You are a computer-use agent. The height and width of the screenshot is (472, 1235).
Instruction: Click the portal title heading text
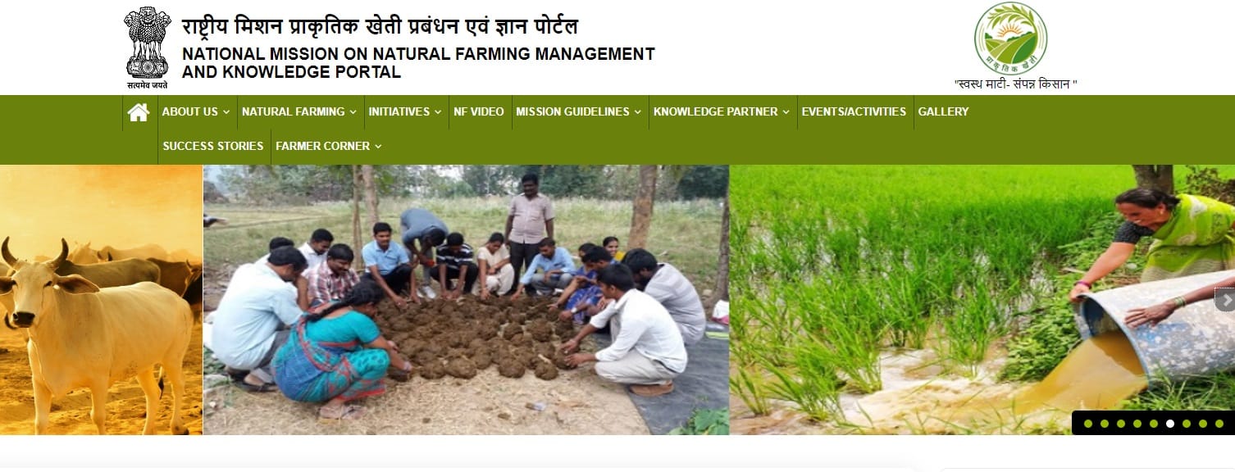tap(418, 48)
